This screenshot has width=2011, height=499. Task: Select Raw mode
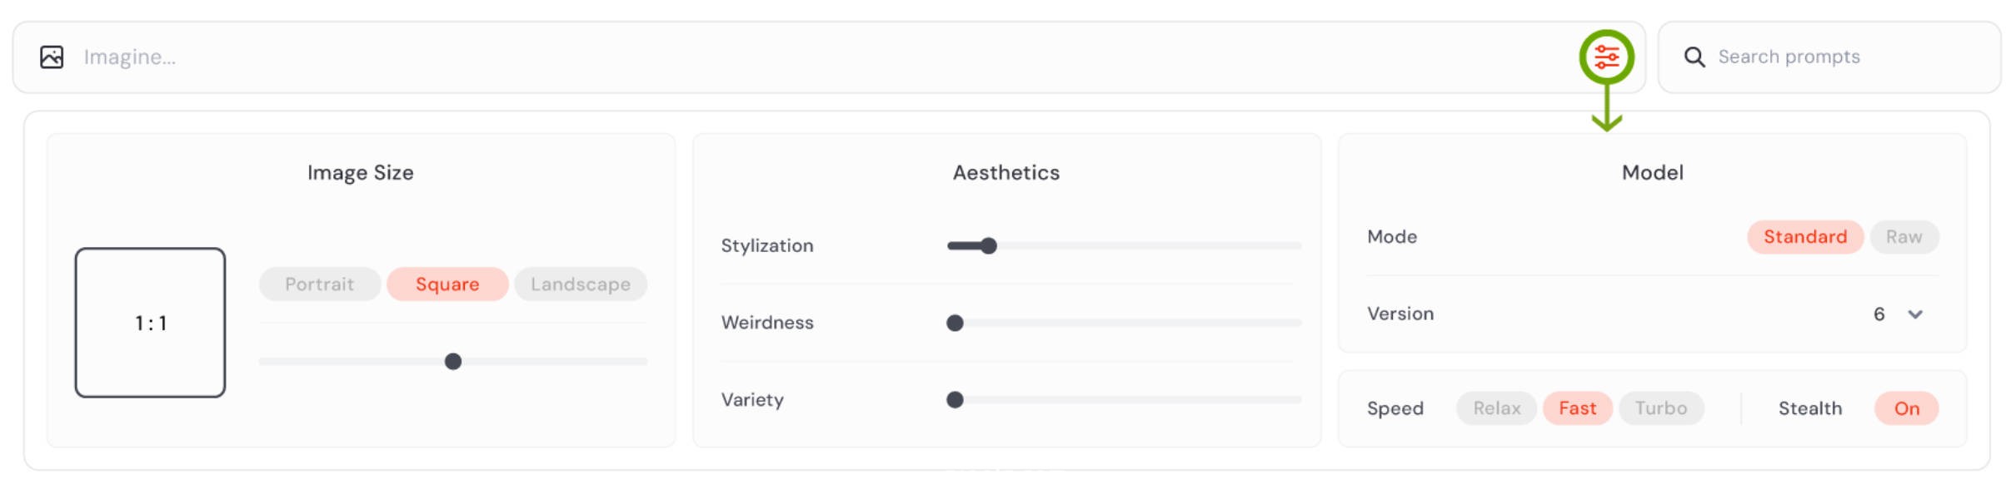point(1904,237)
